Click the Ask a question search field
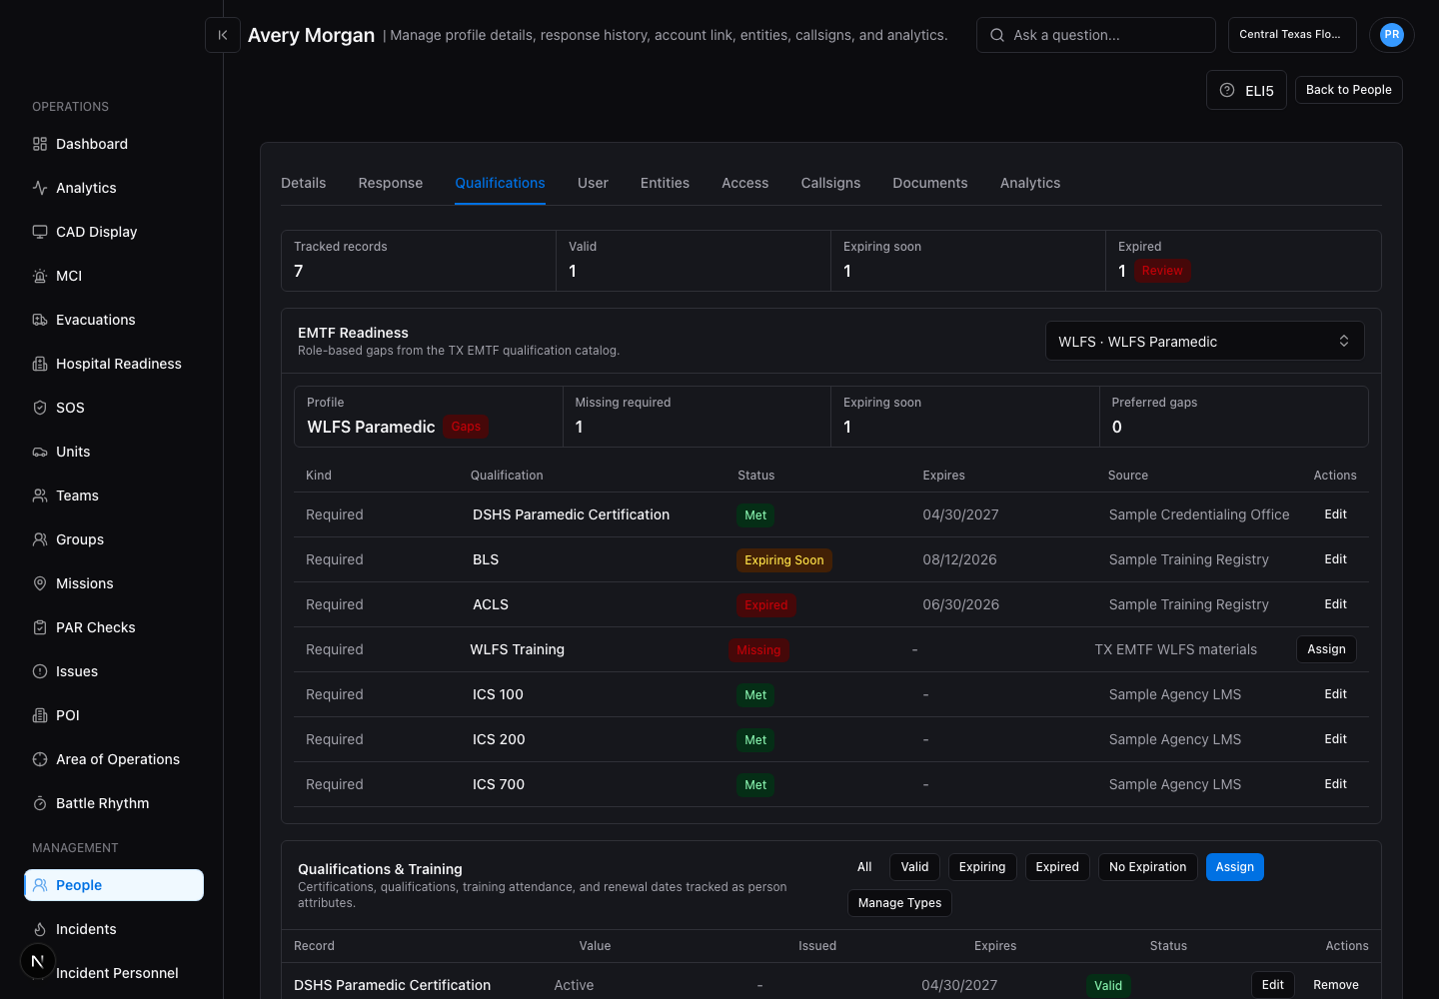 (x=1095, y=35)
